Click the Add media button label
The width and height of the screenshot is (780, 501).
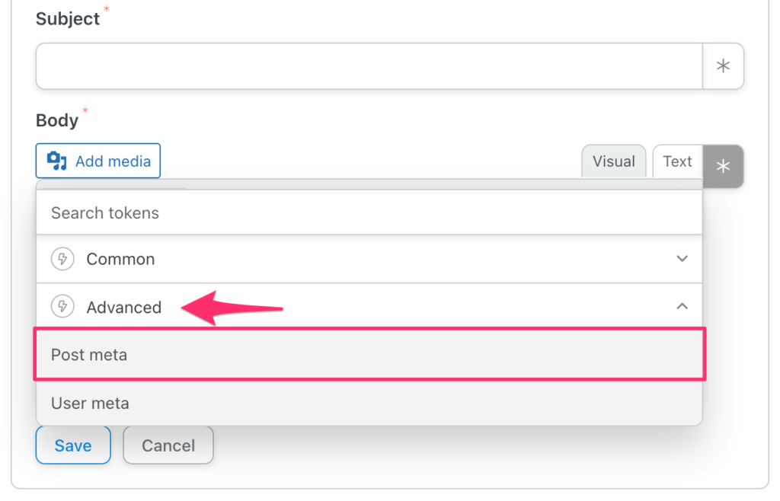pyautogui.click(x=113, y=161)
